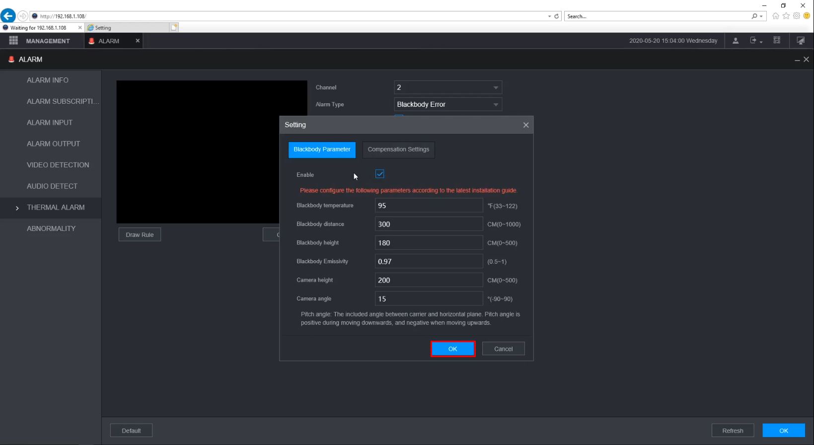
Task: Click the user account icon in header
Action: click(736, 41)
